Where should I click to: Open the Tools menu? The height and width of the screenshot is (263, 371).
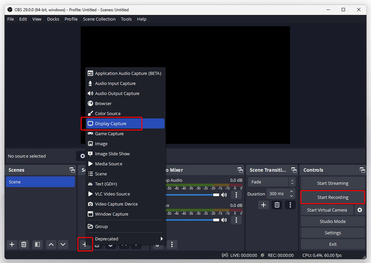(x=126, y=19)
